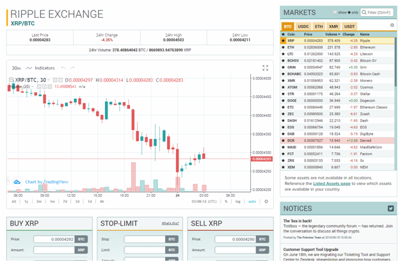Viewport: 402px width, 262px height.
Task: Toggle favorite star for ETH row
Action: [283, 47]
